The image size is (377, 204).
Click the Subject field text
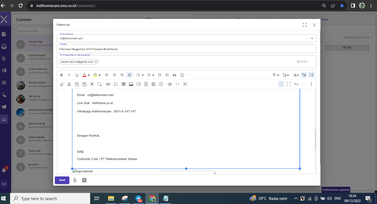click(x=88, y=49)
